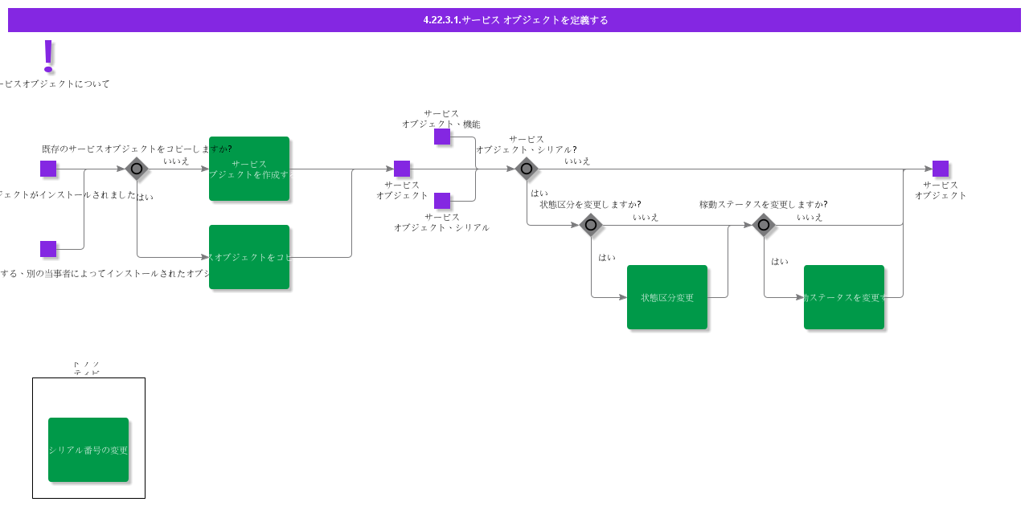Select purple event above 別の当事者によってインストールされた label

[x=48, y=249]
